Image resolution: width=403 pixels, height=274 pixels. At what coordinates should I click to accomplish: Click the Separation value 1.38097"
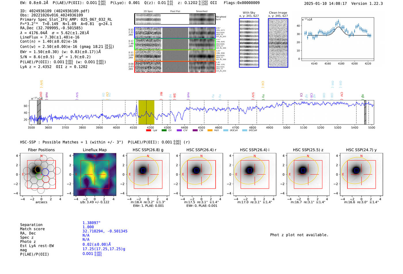tap(92, 223)
